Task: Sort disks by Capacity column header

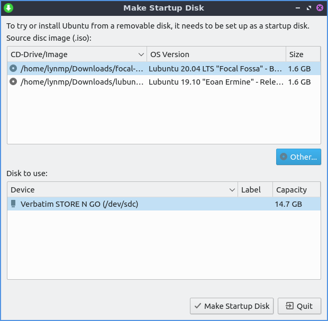Action: [296, 190]
